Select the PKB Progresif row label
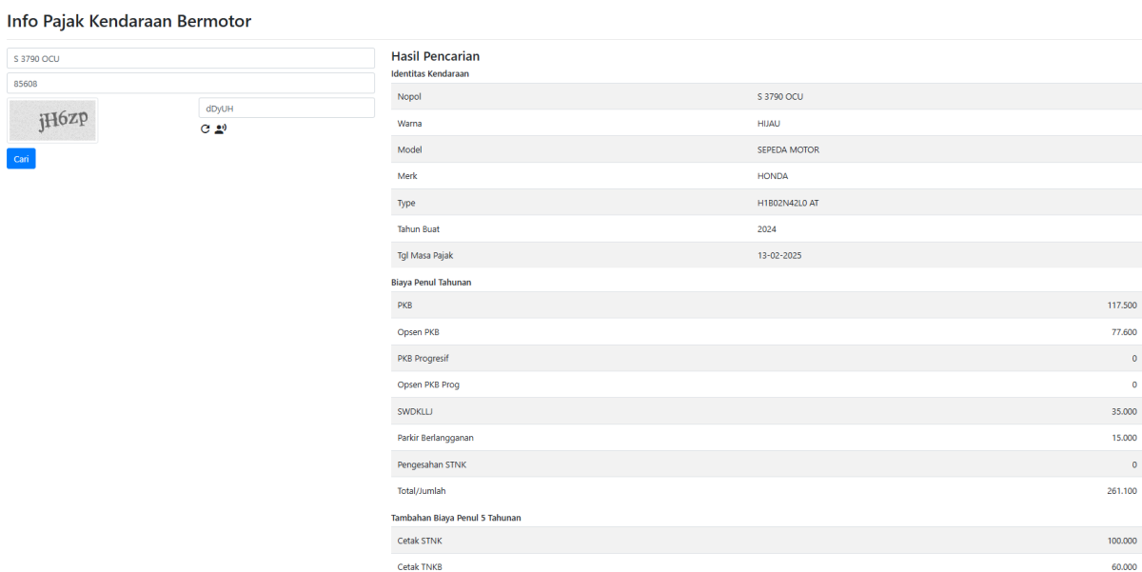Screen dimensions: 1142x572 (x=423, y=358)
